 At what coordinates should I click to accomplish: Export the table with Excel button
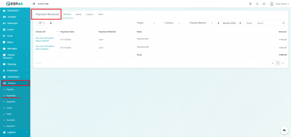click(x=249, y=23)
